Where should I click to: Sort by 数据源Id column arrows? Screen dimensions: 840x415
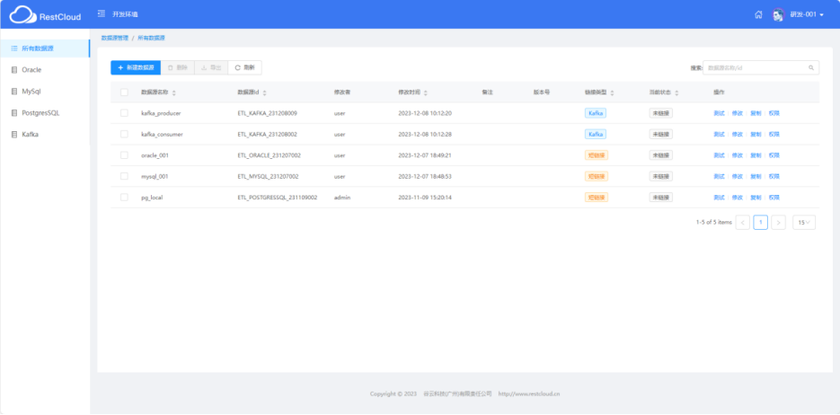(265, 93)
